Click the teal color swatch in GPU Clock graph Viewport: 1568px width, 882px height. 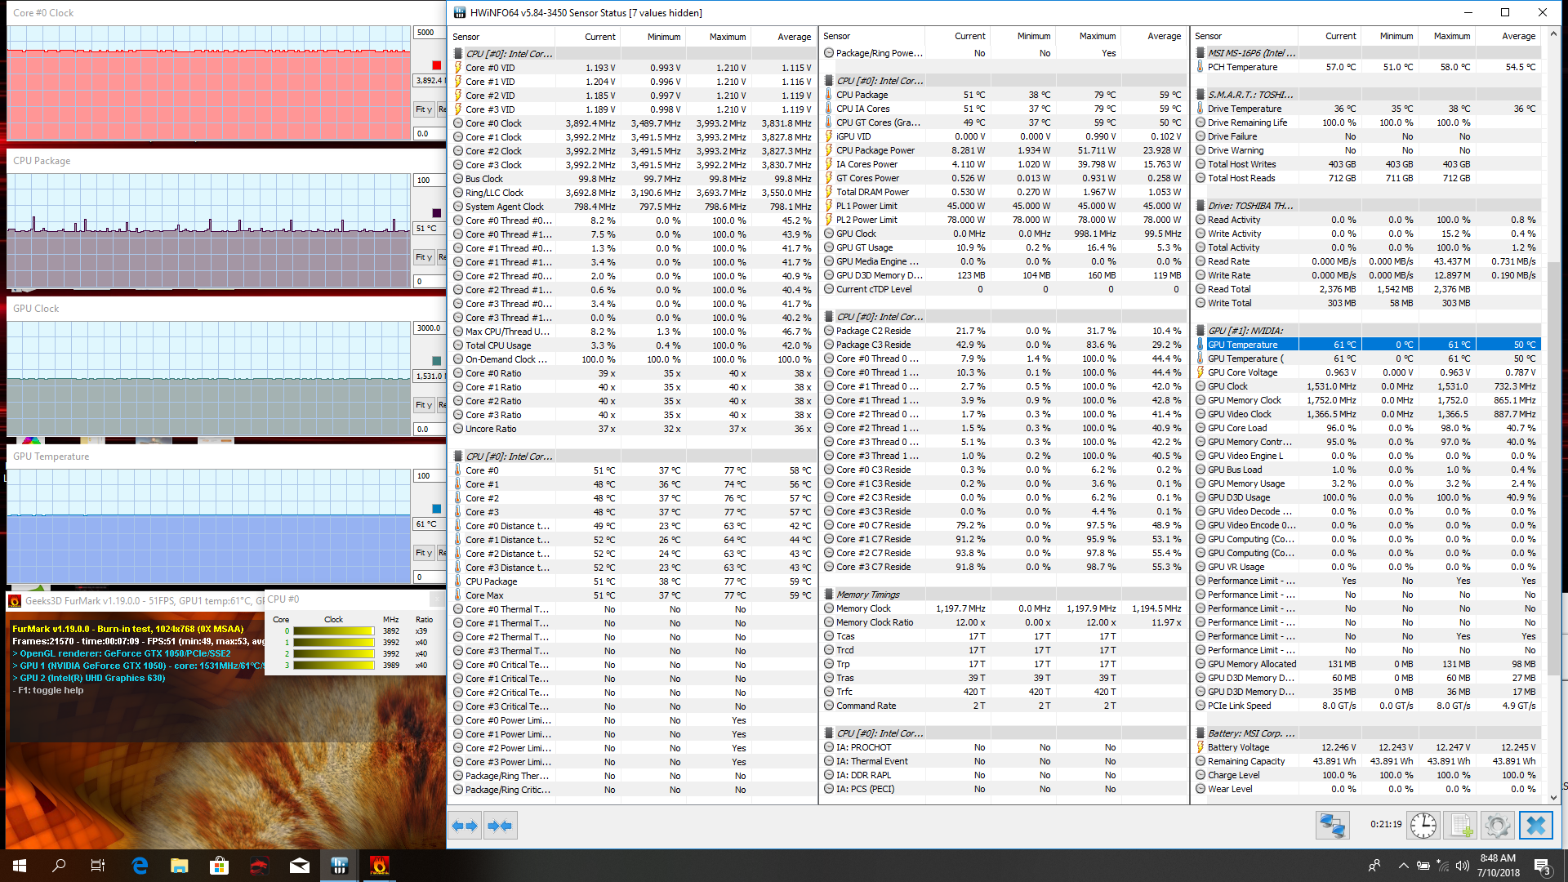436,361
